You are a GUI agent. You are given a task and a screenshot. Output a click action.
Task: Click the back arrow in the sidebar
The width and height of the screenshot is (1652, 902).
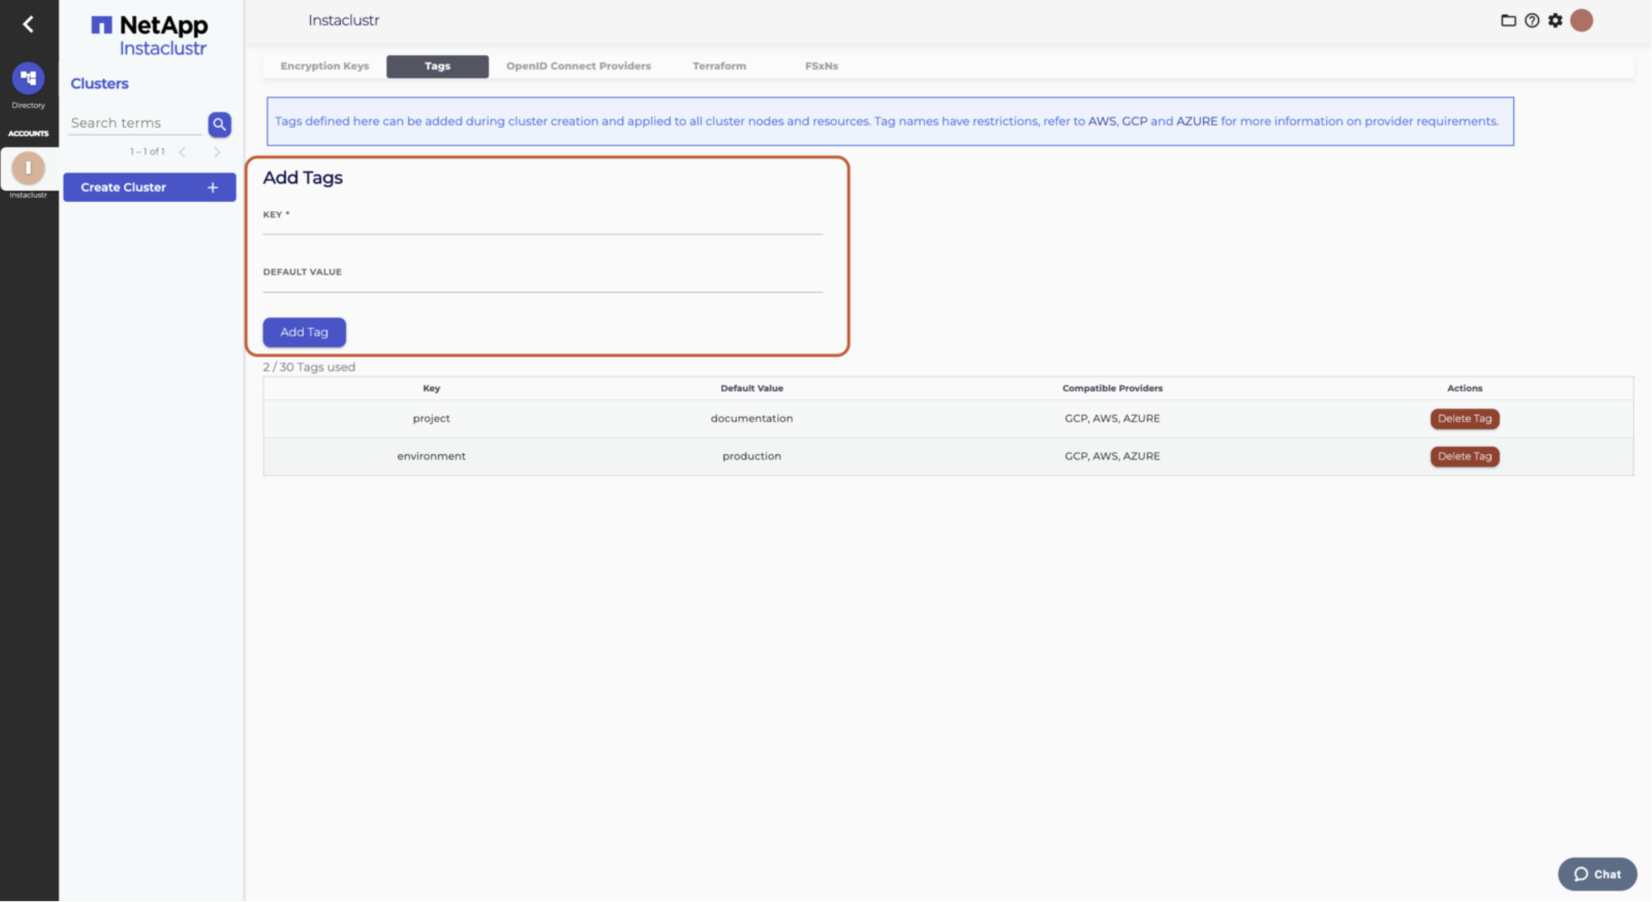coord(28,24)
